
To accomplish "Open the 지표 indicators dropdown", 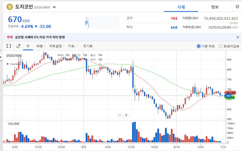I will pos(73,46).
